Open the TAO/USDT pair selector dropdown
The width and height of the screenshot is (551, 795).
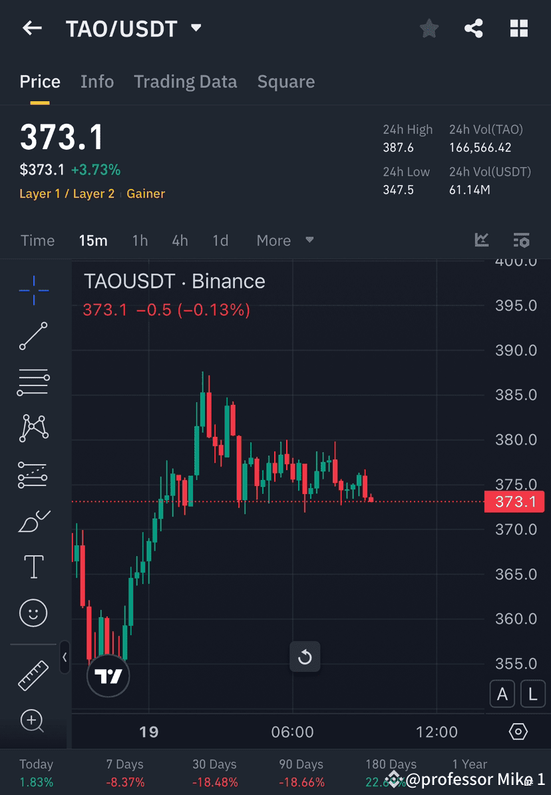point(196,28)
